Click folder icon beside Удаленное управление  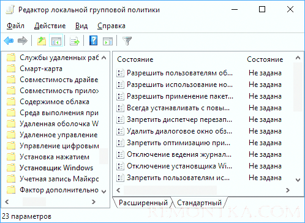[x=11, y=135]
